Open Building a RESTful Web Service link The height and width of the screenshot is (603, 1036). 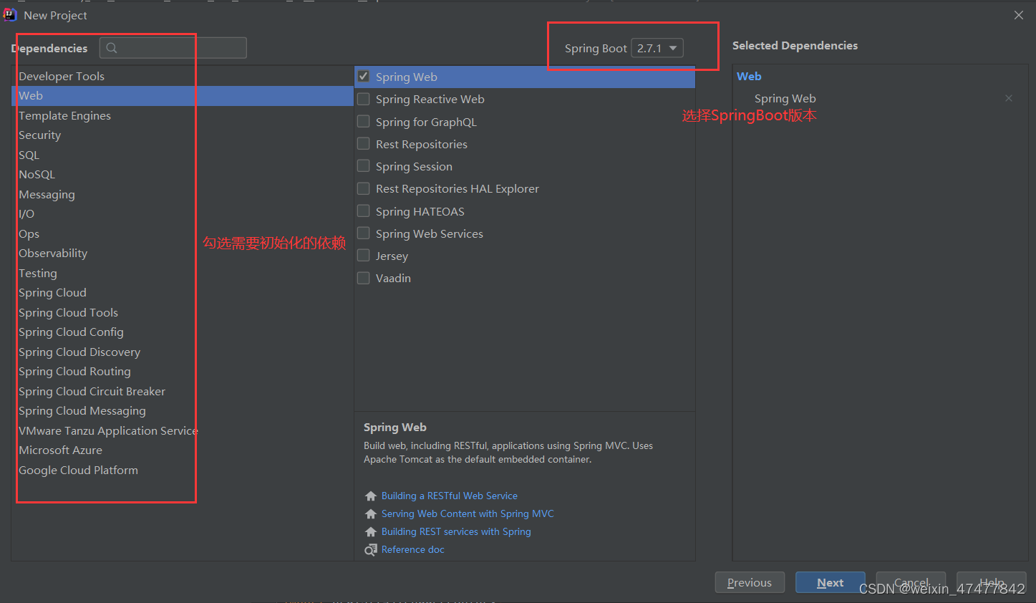(450, 496)
